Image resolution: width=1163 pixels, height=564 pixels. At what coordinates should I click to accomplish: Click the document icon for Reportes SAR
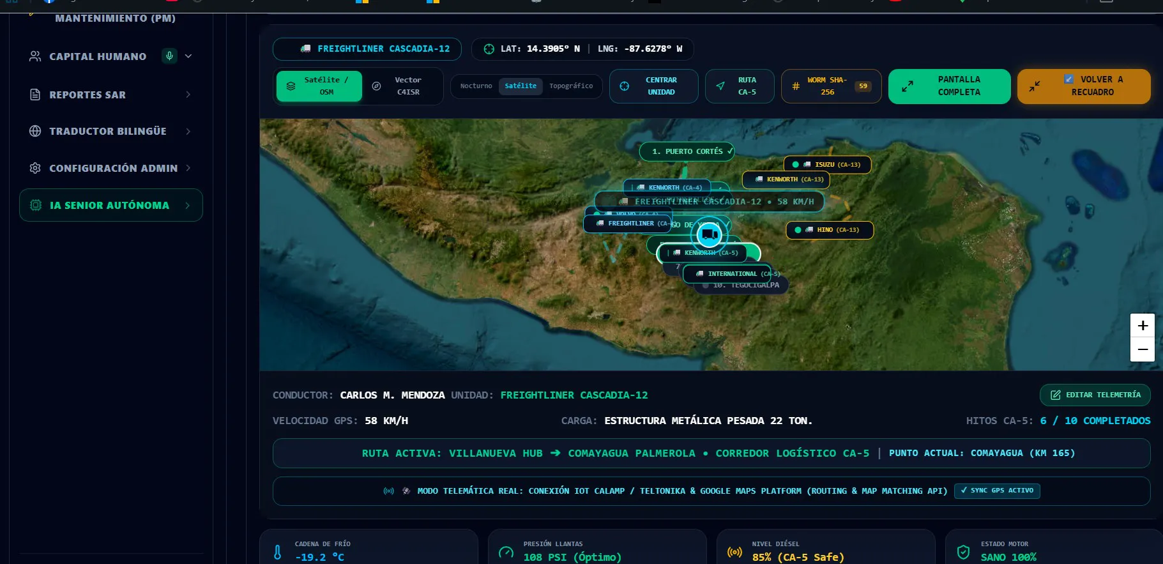click(35, 95)
